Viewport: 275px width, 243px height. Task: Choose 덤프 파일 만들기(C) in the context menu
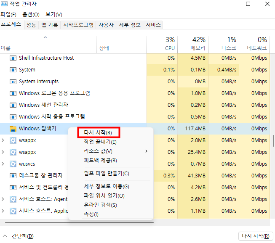(107, 174)
